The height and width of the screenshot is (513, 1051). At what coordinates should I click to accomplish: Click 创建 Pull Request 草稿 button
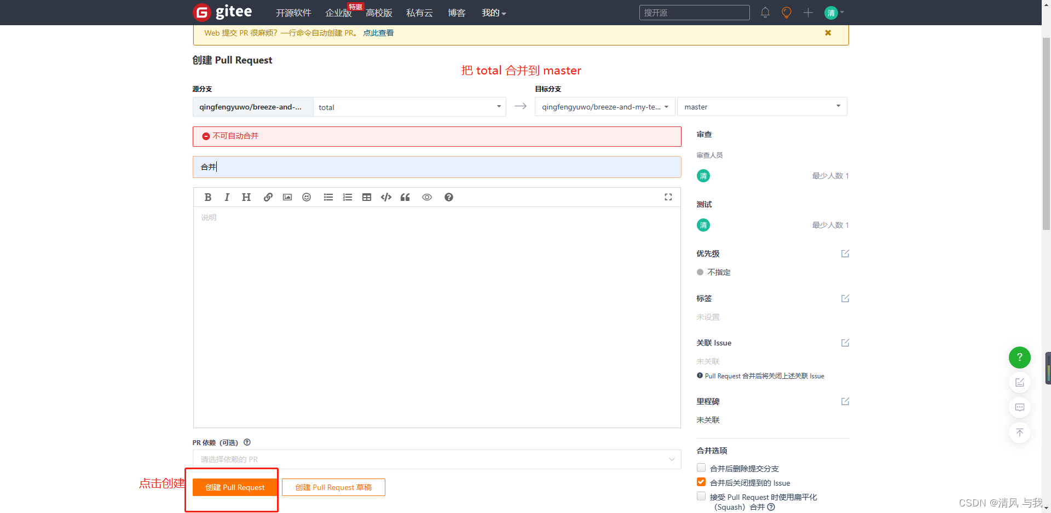[333, 487]
